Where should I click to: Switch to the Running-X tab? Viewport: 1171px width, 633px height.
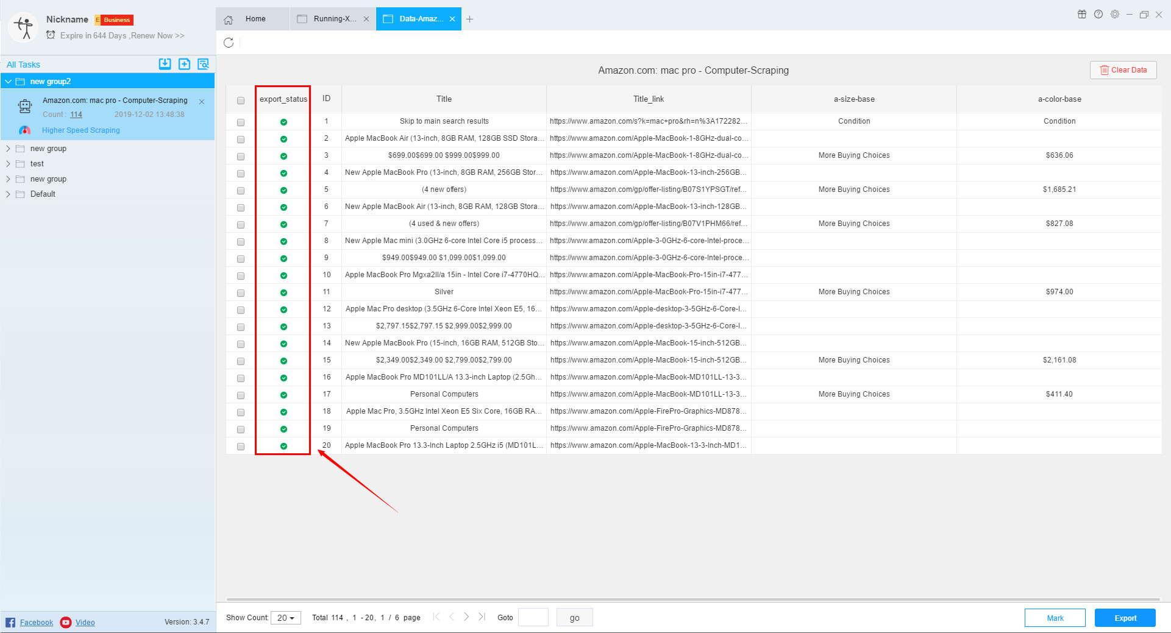(x=332, y=19)
